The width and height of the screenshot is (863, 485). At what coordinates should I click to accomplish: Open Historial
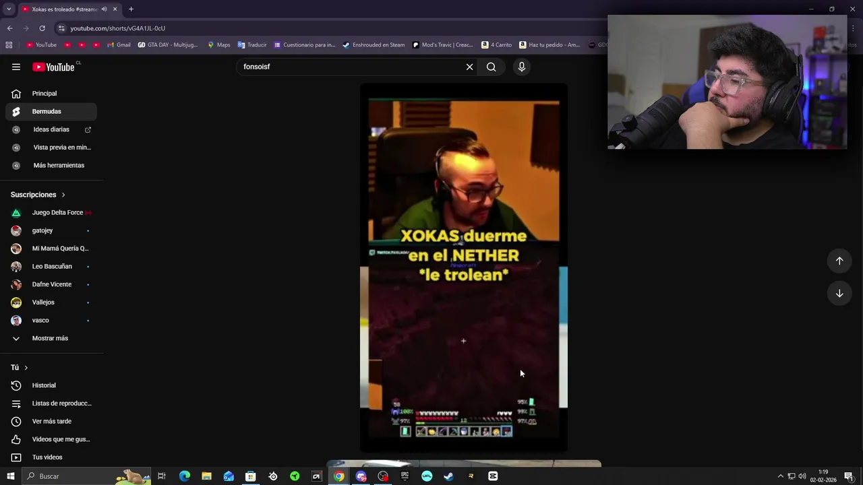[x=51, y=385]
